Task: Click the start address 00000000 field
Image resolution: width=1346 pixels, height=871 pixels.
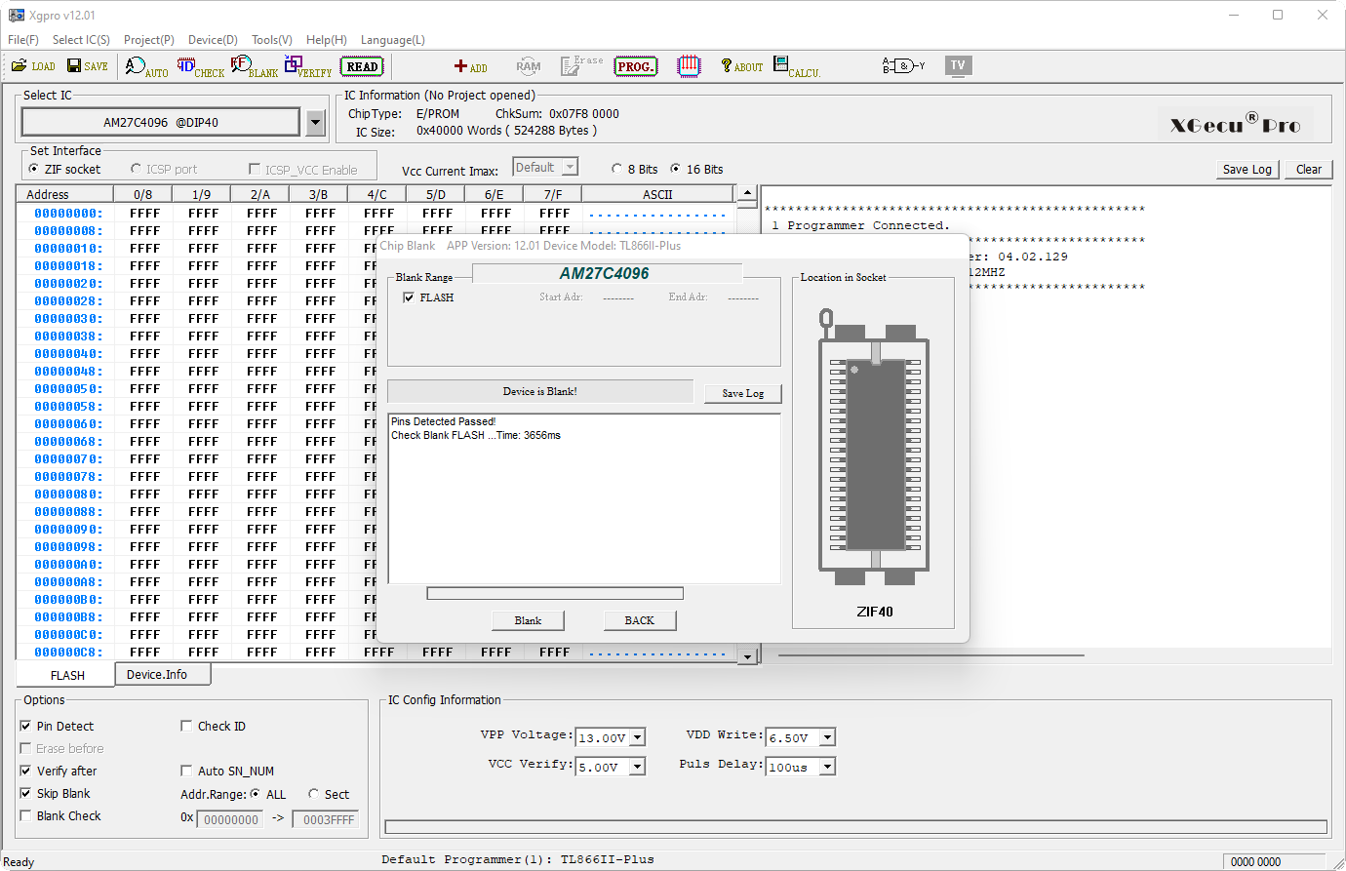Action: 230,819
